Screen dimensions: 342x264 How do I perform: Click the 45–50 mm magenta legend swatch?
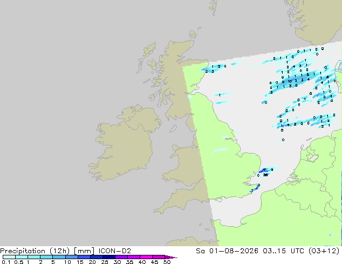tap(159, 257)
